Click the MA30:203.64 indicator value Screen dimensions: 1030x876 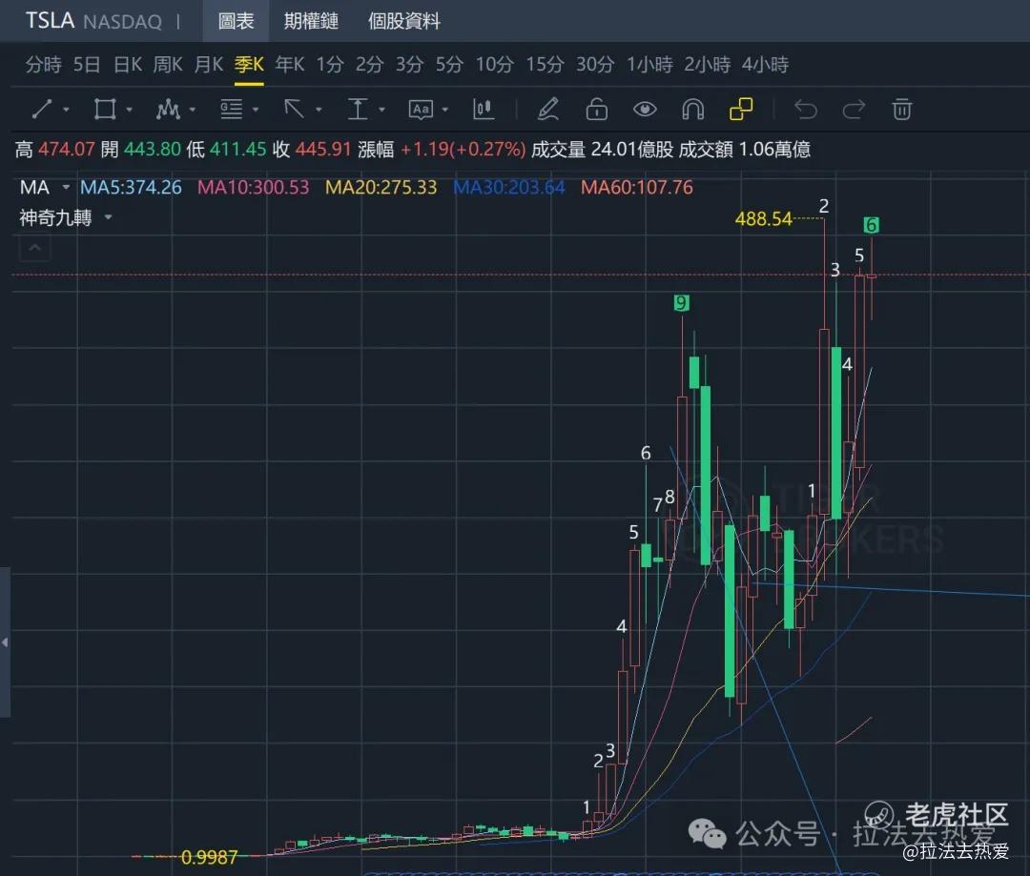pos(509,187)
